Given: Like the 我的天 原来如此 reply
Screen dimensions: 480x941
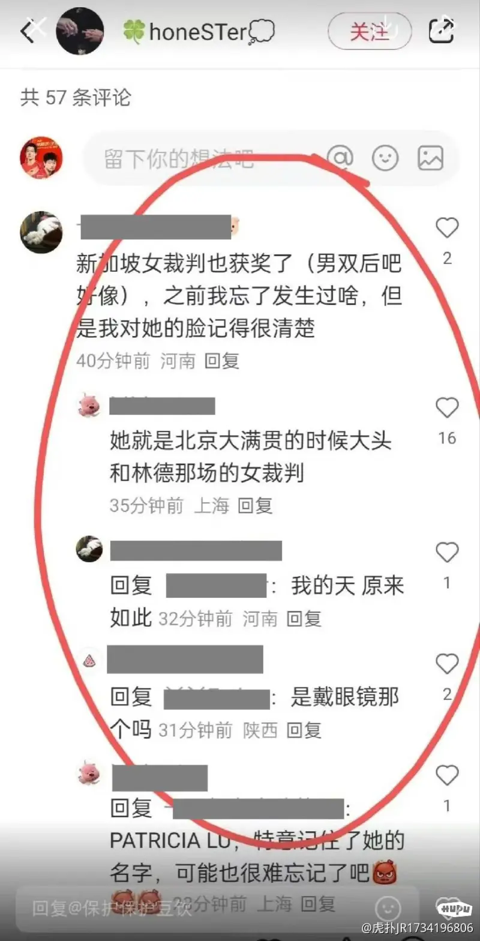Looking at the screenshot, I should (447, 552).
